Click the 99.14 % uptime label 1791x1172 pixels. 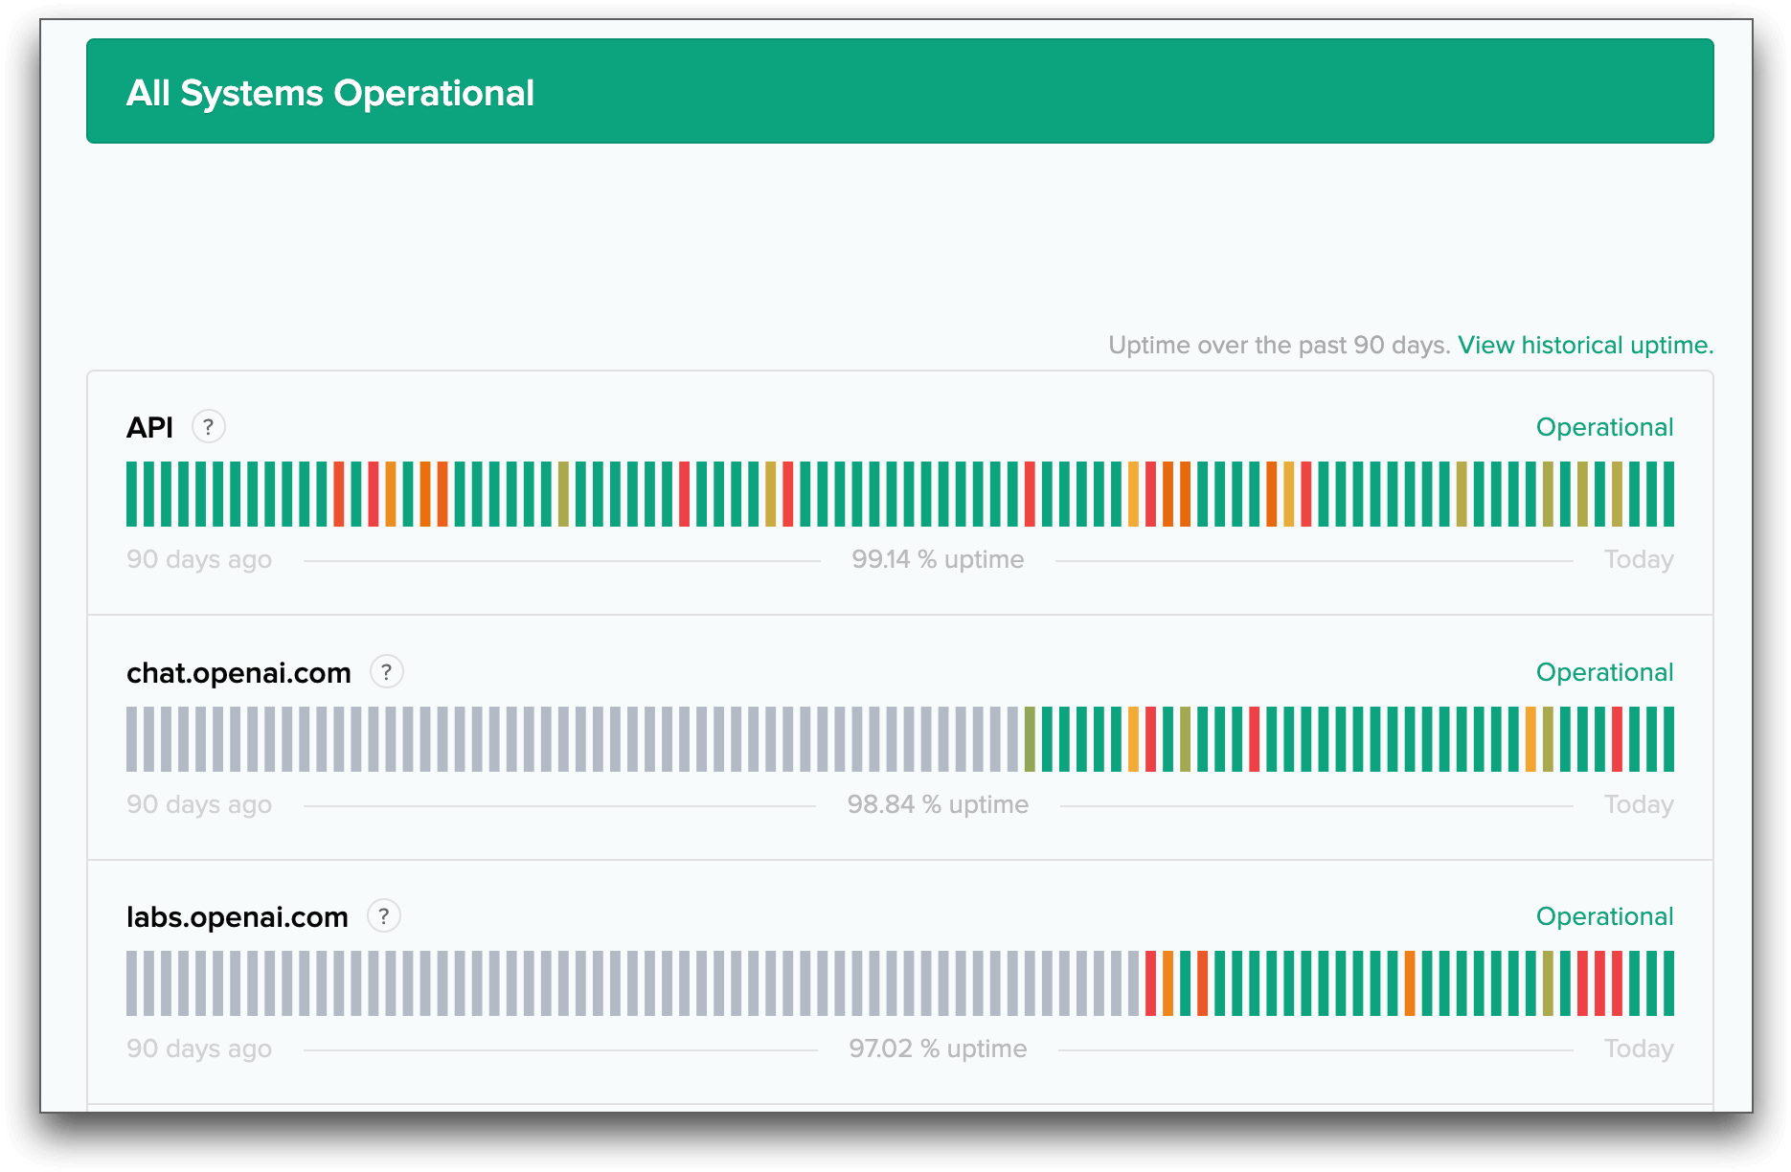(939, 559)
